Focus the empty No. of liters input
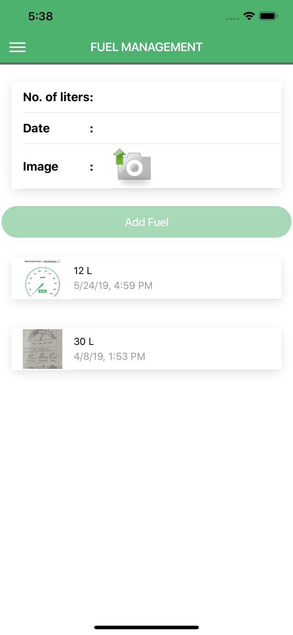Screen dimensions: 293x635 tap(186, 97)
